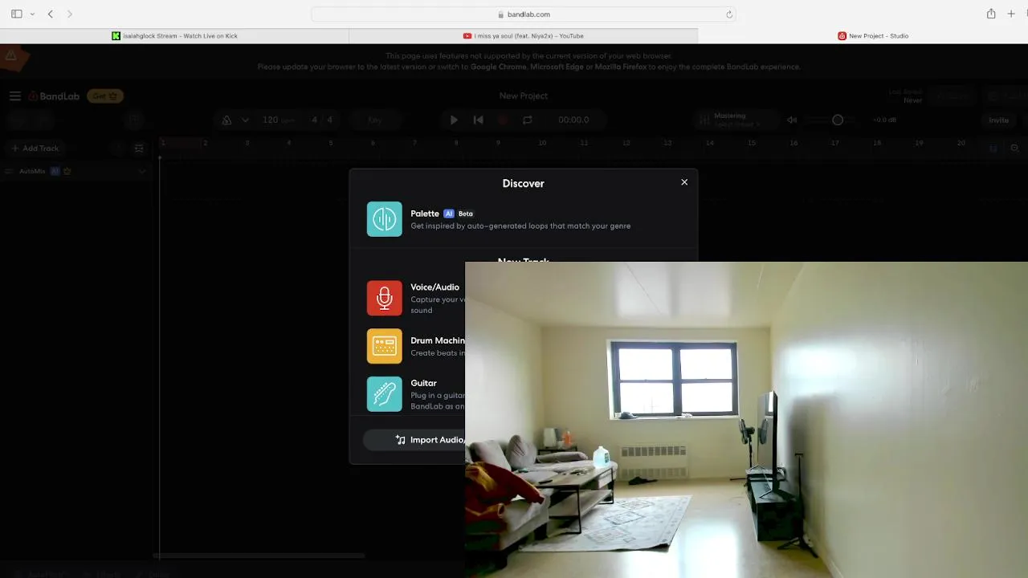The width and height of the screenshot is (1028, 578).
Task: Click the Get membership button
Action: 105,96
